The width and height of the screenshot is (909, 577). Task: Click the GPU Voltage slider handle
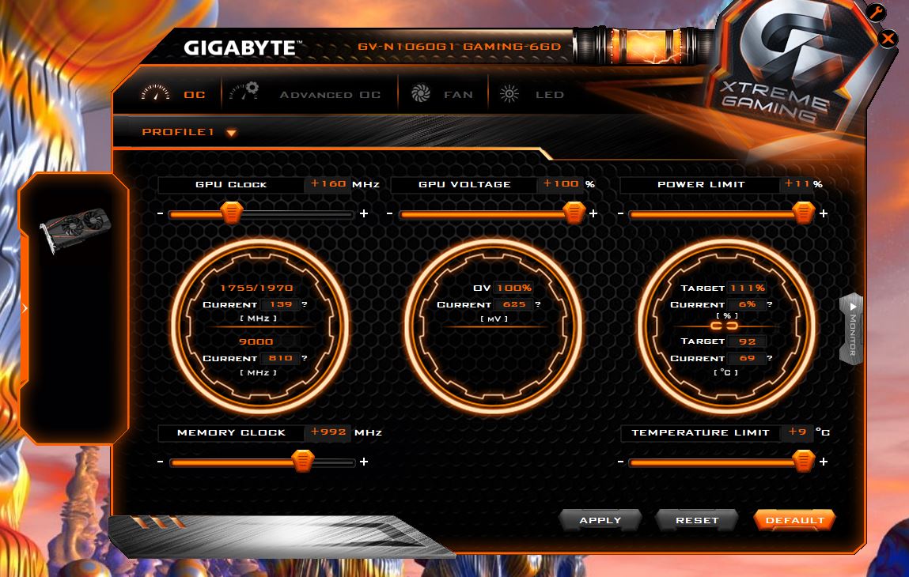pyautogui.click(x=574, y=213)
